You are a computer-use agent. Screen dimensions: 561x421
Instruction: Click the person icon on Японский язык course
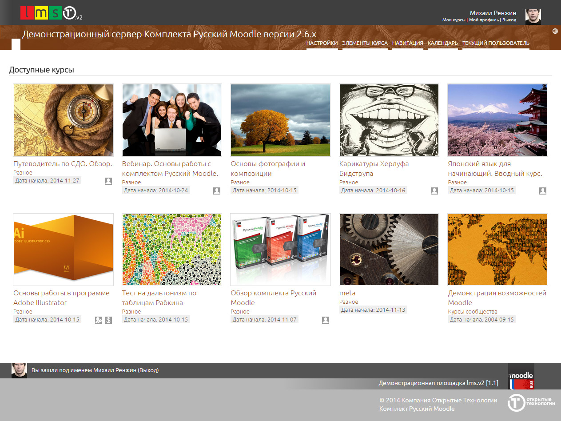(543, 191)
